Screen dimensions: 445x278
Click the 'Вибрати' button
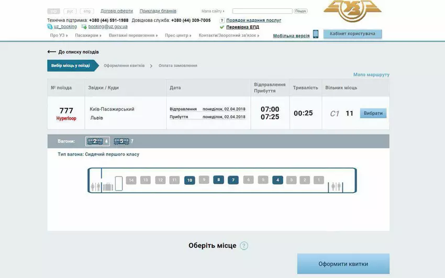373,114
